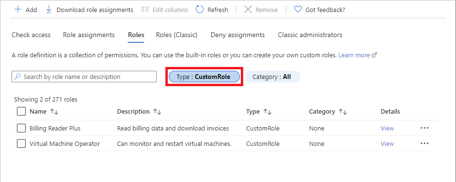
Task: Switch to the Role assignments tab
Action: (88, 35)
